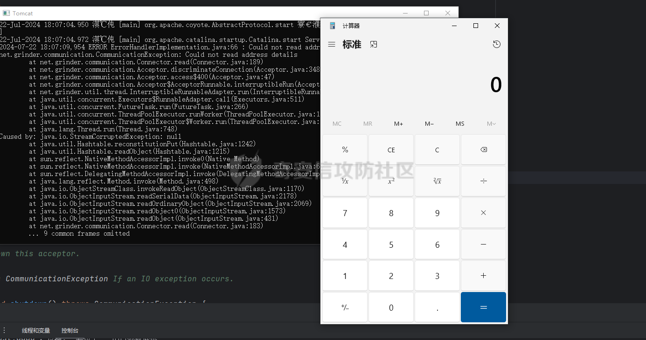Click digit 7 on Calculator
Image resolution: width=646 pixels, height=340 pixels.
pos(345,213)
